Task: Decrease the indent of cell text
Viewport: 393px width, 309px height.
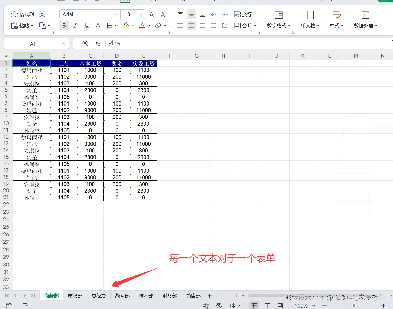Action: point(214,14)
